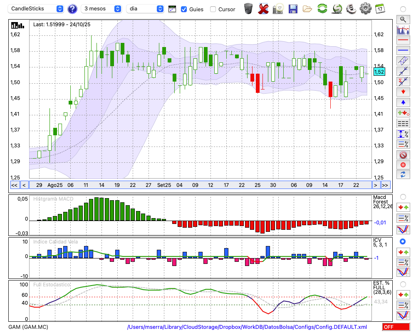Click the << scroll to start button
Screen dimensions: 416x333
[14, 185]
